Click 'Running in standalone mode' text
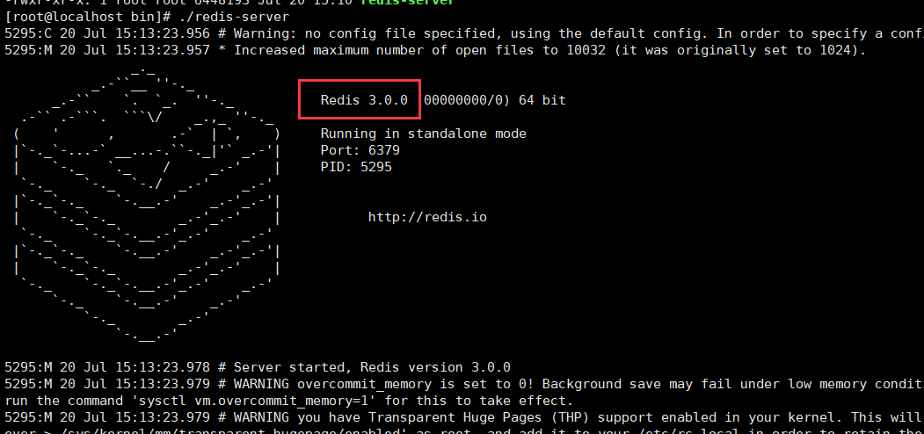 423,134
